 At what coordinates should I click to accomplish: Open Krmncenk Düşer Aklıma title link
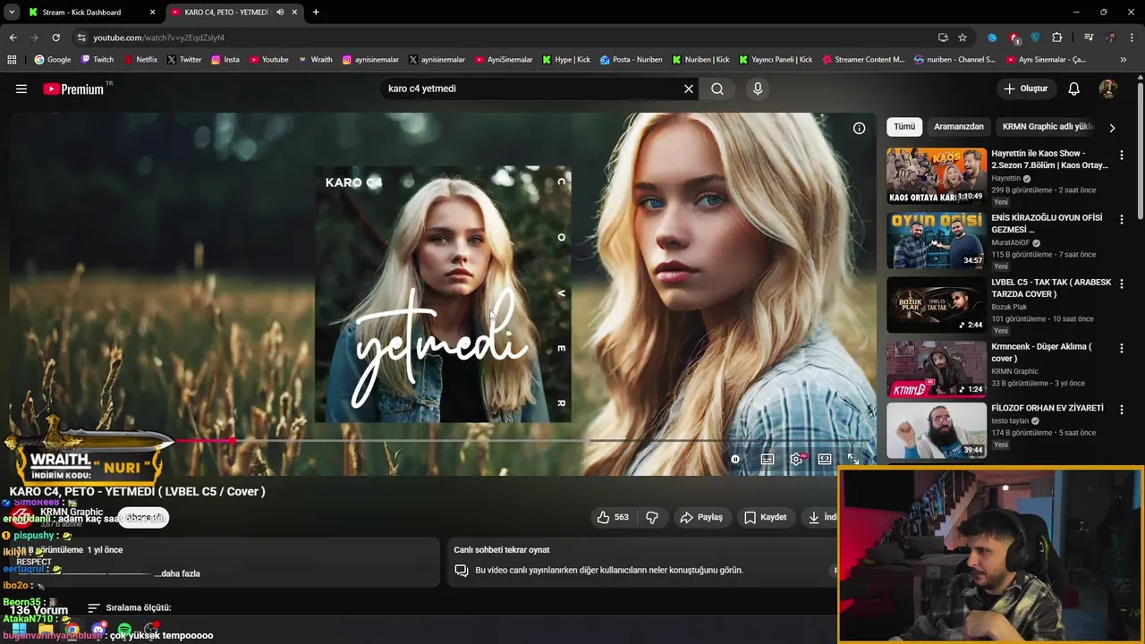point(1041,352)
